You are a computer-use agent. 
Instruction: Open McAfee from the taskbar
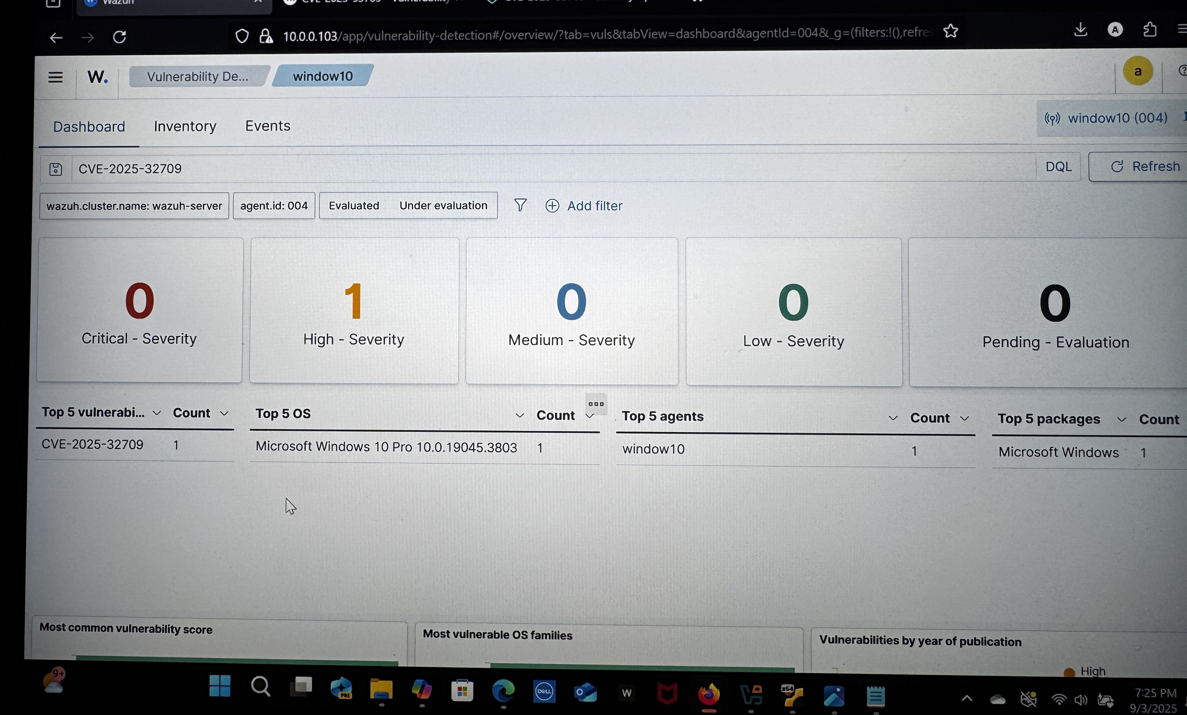point(667,694)
